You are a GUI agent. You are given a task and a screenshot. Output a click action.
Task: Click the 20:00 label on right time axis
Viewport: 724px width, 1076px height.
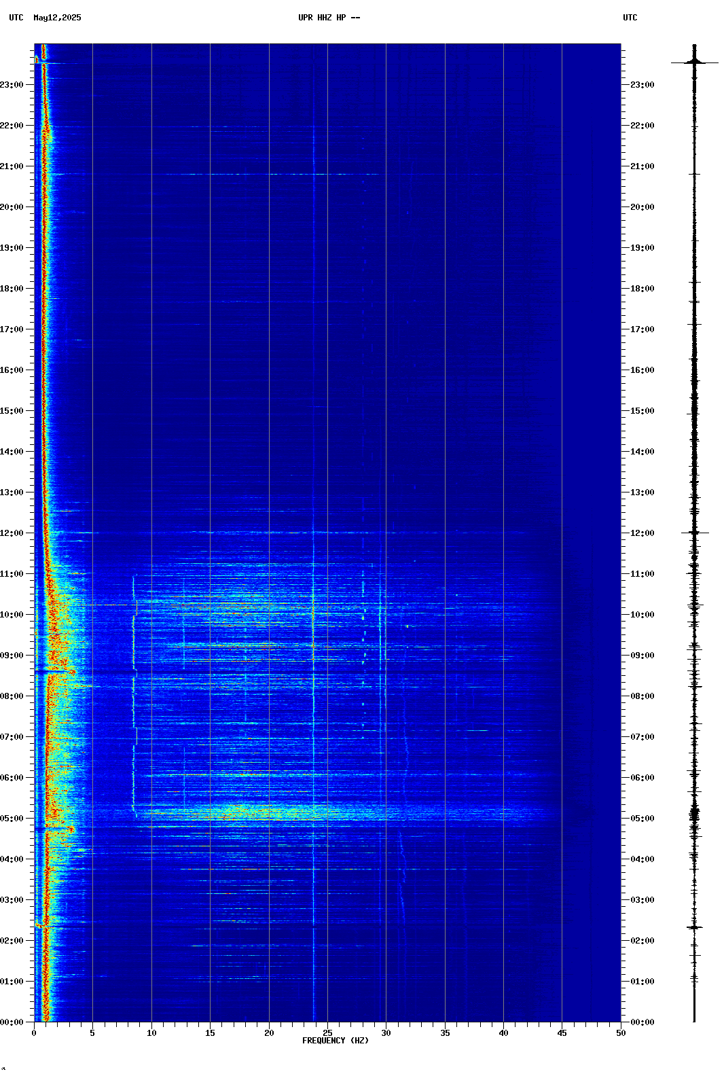click(x=642, y=207)
